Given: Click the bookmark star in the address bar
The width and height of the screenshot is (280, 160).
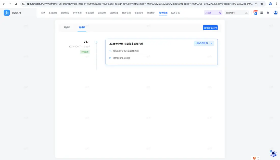Looking at the screenshot, I should click(262, 4).
